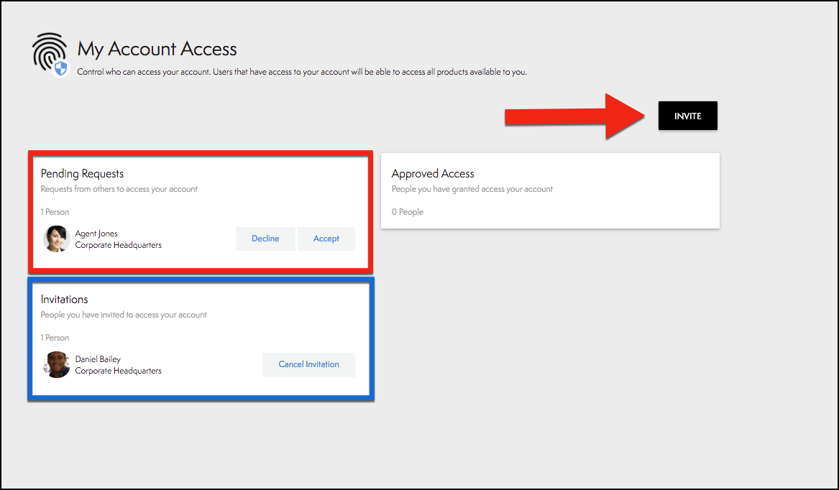The width and height of the screenshot is (839, 490).
Task: Click Agent Jones's profile avatar
Action: click(56, 239)
